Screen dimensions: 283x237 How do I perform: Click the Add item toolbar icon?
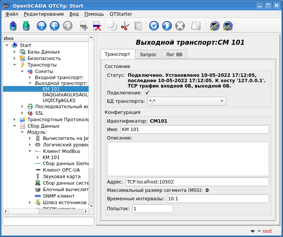click(x=84, y=26)
